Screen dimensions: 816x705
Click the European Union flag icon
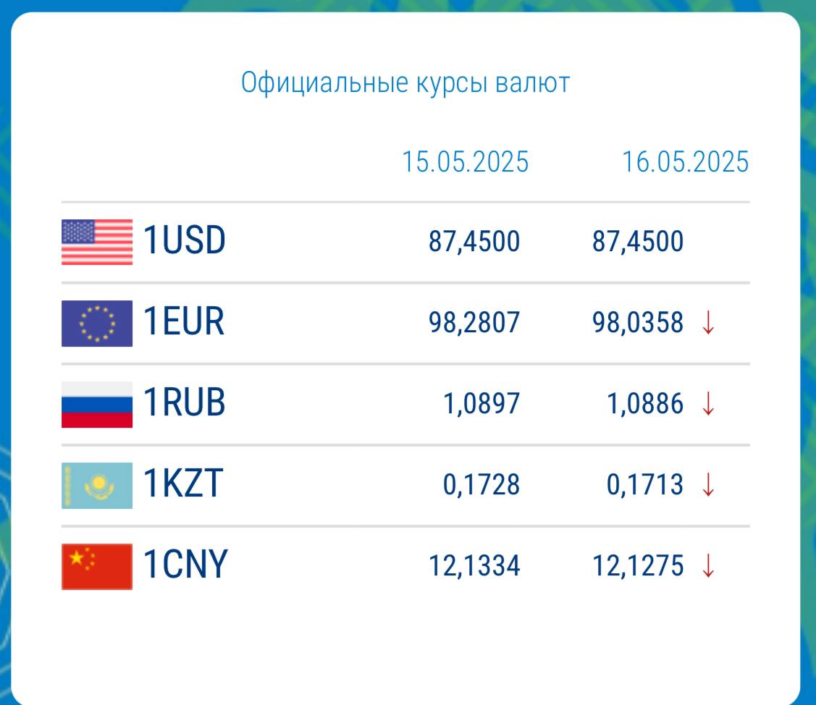97,323
